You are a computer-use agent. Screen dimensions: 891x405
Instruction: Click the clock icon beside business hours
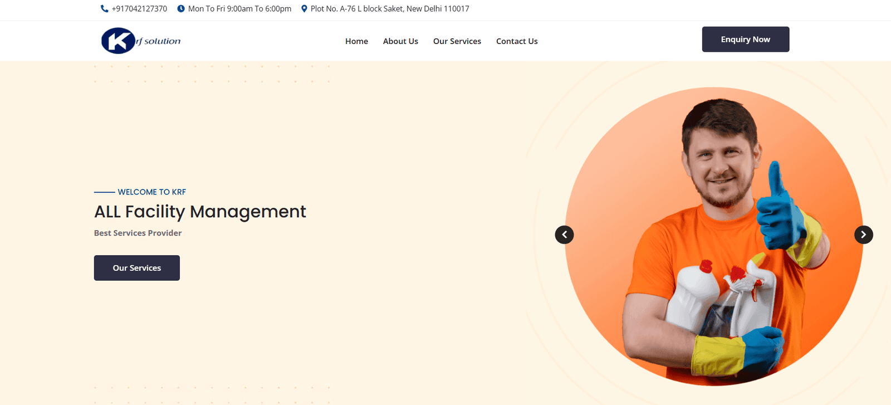pos(181,9)
